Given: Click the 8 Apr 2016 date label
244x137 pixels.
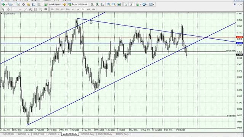Looking at the screenshot, I should (75, 130).
